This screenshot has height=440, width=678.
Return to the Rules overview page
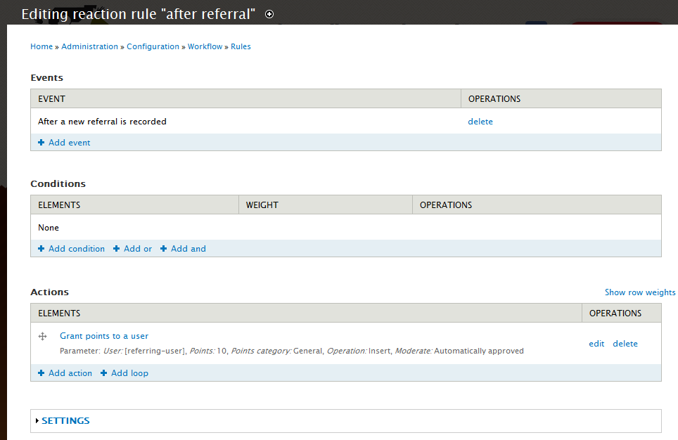pos(241,46)
